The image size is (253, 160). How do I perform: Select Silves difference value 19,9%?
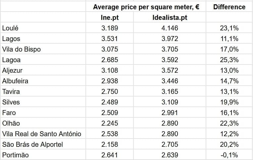pos(229,102)
